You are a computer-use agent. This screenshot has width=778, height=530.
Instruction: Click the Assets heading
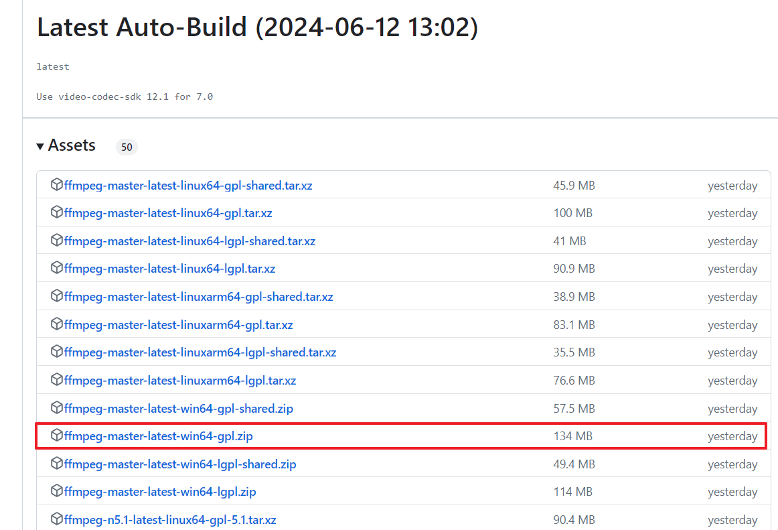pos(72,145)
